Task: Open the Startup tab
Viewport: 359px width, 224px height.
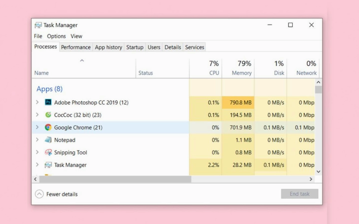Action: (135, 47)
